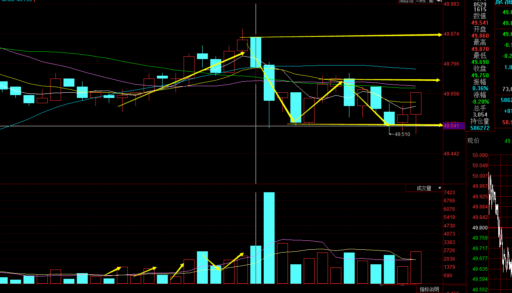
Task: Click the 5419 volume axis label
Action: [x=449, y=217]
